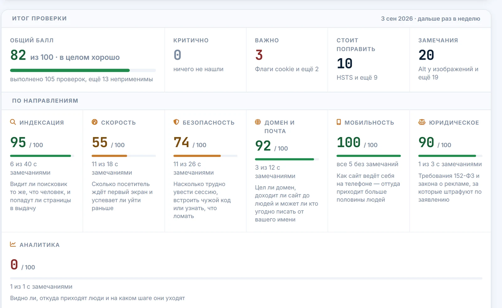Click the overall score 82

(18, 55)
